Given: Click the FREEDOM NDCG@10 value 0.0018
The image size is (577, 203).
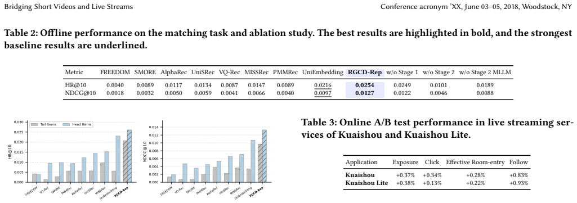Looking at the screenshot, I should coord(115,93).
